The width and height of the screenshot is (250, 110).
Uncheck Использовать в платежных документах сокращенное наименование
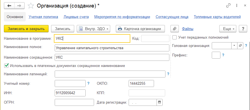(6, 66)
